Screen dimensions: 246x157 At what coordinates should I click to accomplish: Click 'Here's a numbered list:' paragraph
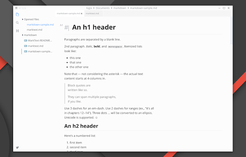[80, 136]
